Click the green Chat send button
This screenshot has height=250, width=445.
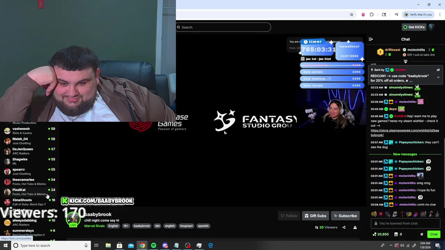pyautogui.click(x=434, y=234)
